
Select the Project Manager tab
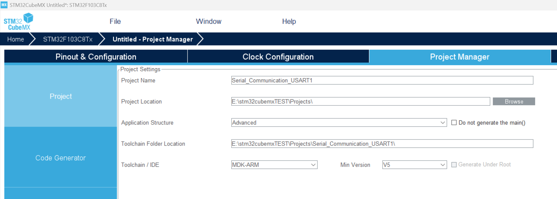tap(460, 57)
